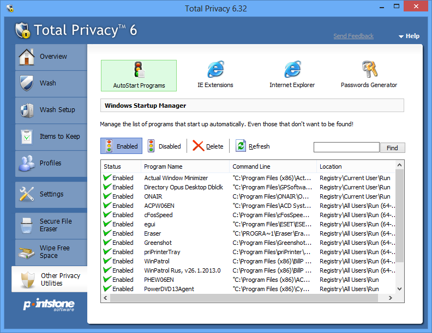Viewport: 432px width, 333px height.
Task: Open the Profiles section
Action: point(51,163)
